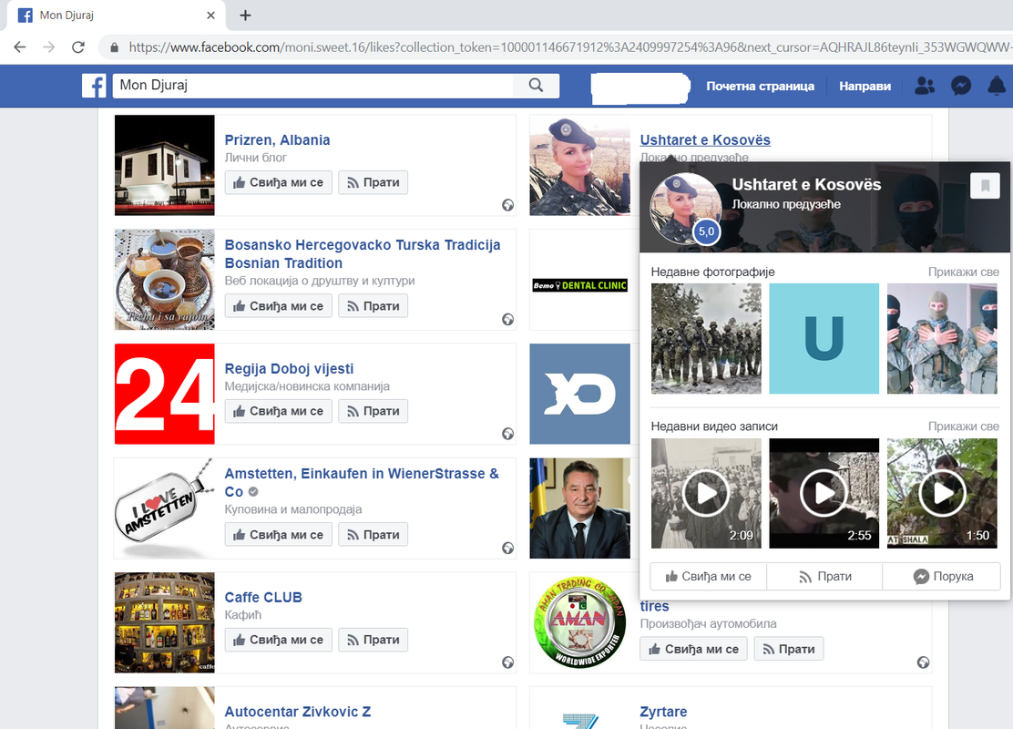Reload the page
The image size is (1013, 729).
click(78, 47)
